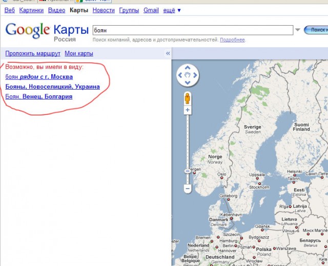Click the Oslo city marker
The image size is (328, 266).
pos(222,178)
